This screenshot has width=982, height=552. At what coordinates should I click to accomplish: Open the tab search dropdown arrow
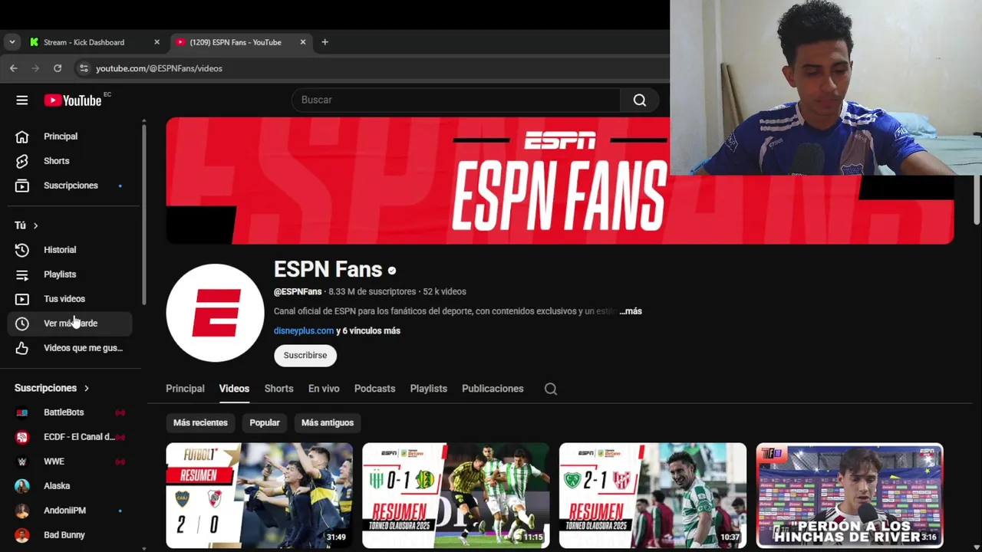coord(12,42)
